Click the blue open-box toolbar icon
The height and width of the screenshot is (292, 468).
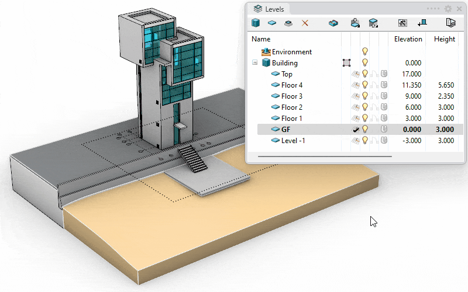[x=333, y=23]
